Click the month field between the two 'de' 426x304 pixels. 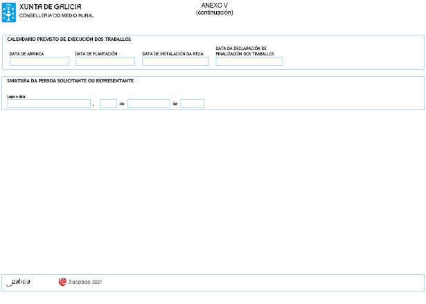[148, 104]
